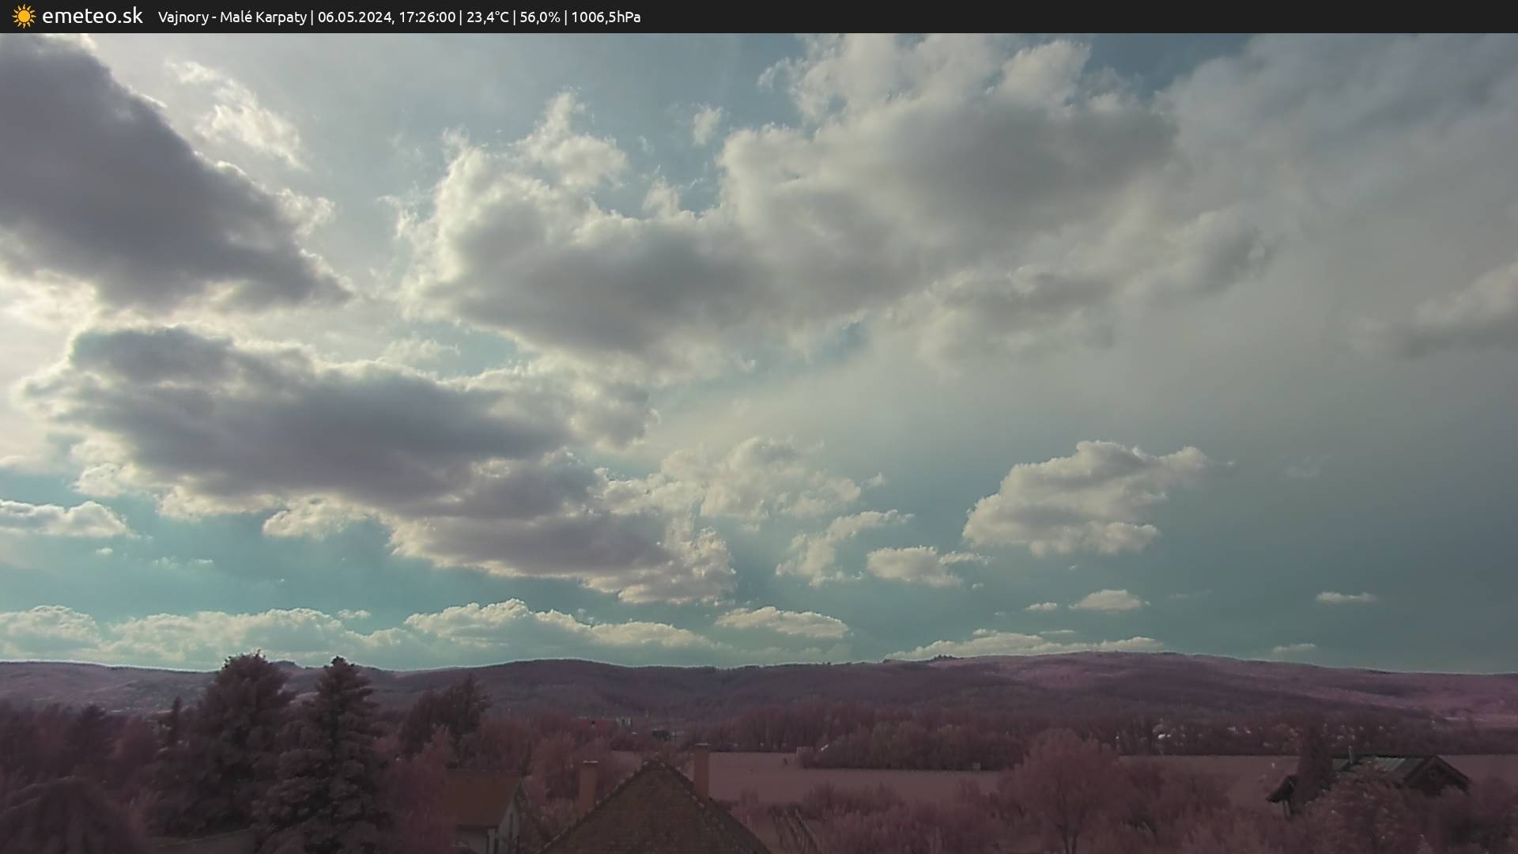The image size is (1518, 854).
Task: Open the emeteo.sk site name
Action: click(x=92, y=16)
